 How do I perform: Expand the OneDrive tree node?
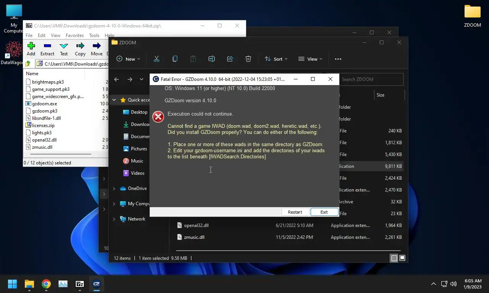click(114, 188)
